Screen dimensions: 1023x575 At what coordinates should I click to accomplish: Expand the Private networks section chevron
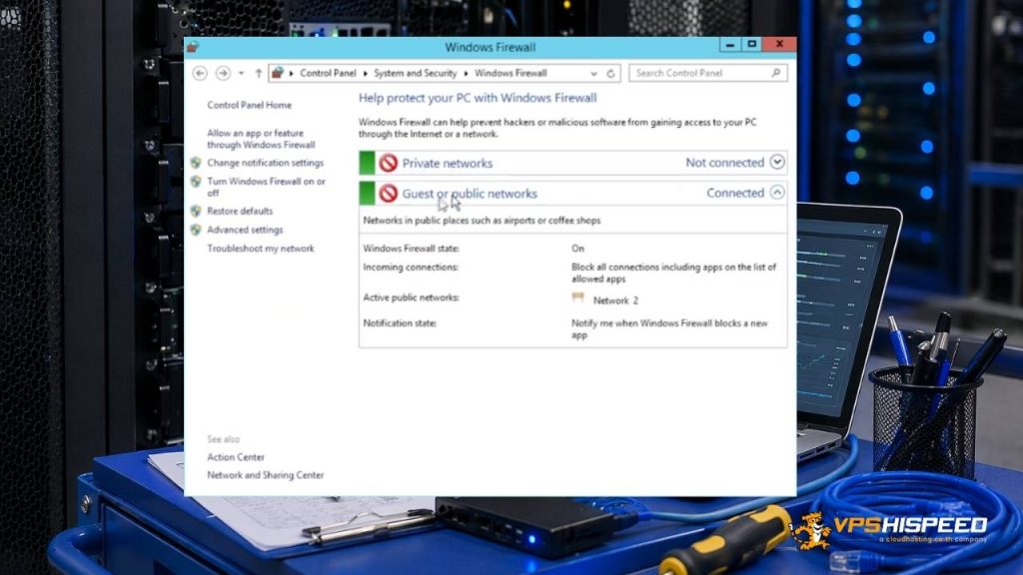click(777, 163)
